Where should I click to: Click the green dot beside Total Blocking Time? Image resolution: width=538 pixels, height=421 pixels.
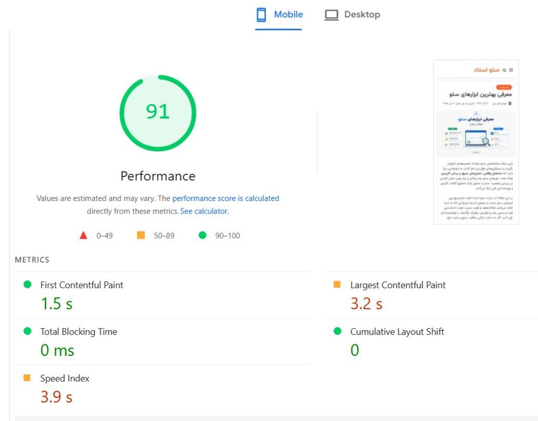pyautogui.click(x=27, y=331)
